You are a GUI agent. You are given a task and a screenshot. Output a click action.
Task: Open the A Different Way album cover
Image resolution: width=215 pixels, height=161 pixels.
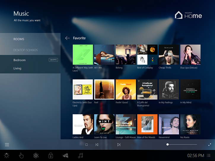tap(83, 55)
